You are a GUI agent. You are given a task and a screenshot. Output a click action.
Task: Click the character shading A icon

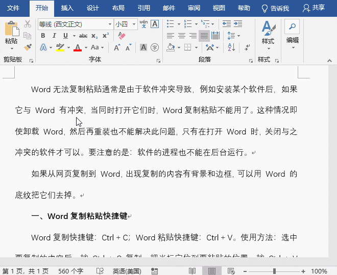143,47
